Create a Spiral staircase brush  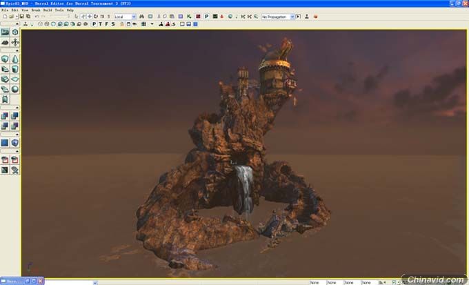coord(5,89)
